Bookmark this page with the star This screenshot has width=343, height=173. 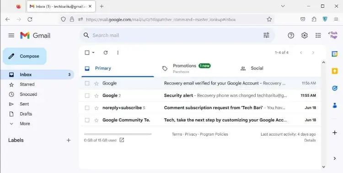(x=269, y=19)
